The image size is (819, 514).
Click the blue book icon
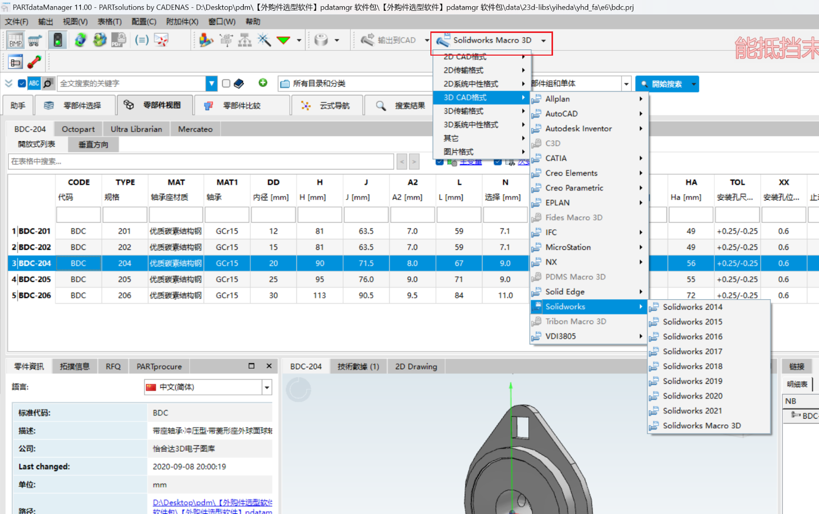(239, 83)
